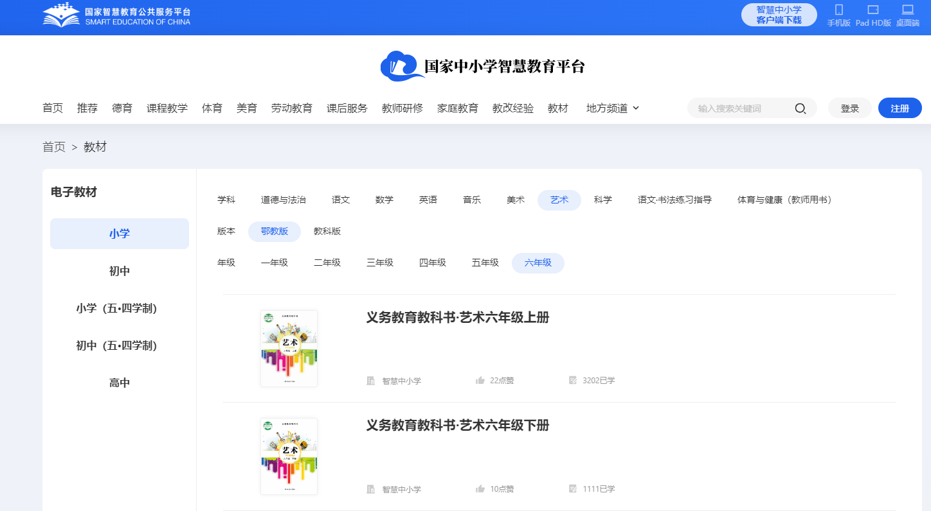
Task: Switch subject filter to 音乐
Action: click(471, 200)
